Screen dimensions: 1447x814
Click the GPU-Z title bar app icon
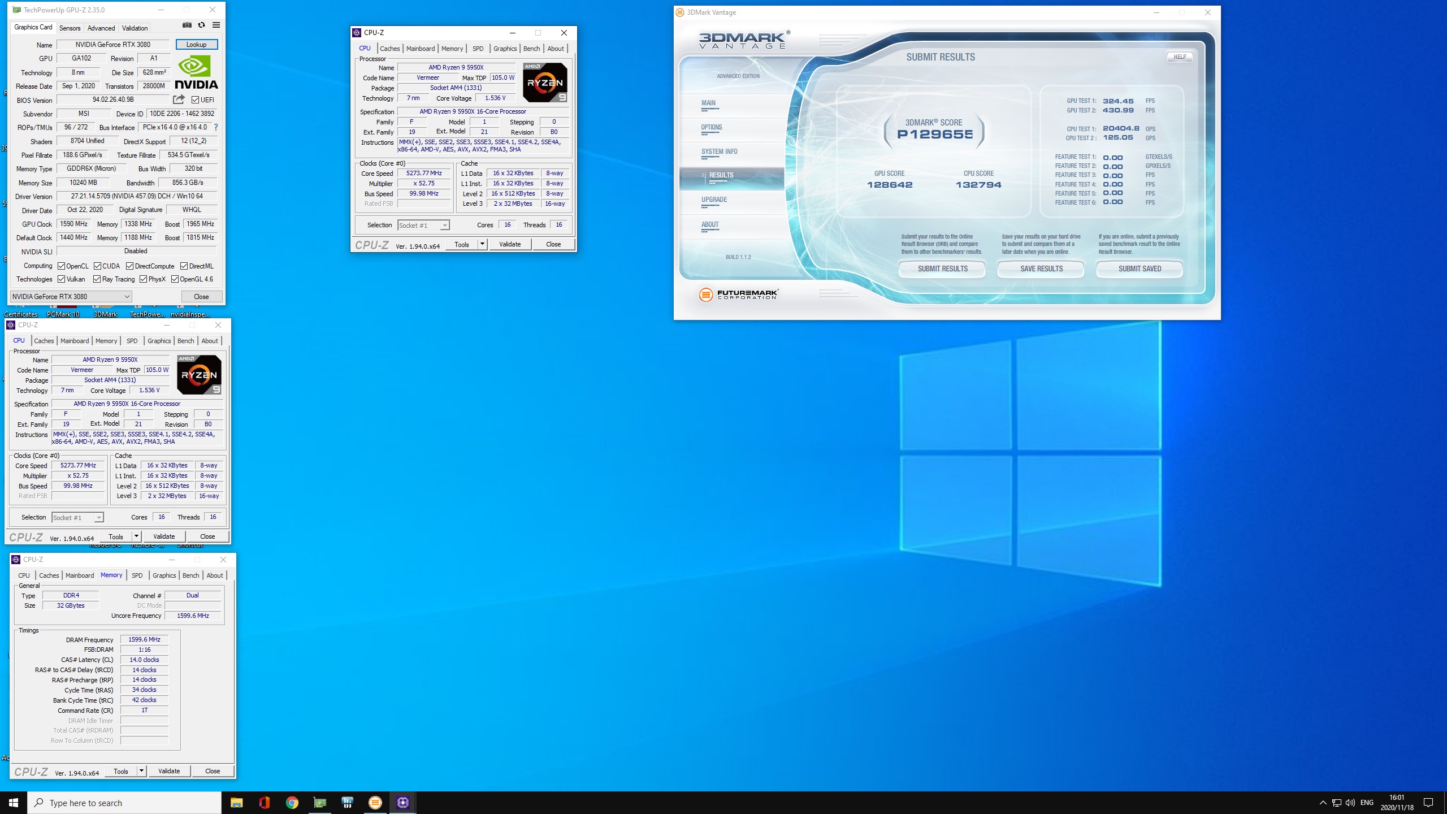(16, 10)
